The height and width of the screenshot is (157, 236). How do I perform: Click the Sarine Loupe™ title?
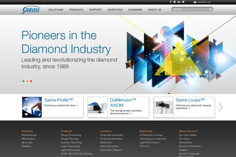190,100
